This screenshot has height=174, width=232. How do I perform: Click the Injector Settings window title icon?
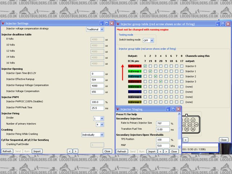pos(3,24)
